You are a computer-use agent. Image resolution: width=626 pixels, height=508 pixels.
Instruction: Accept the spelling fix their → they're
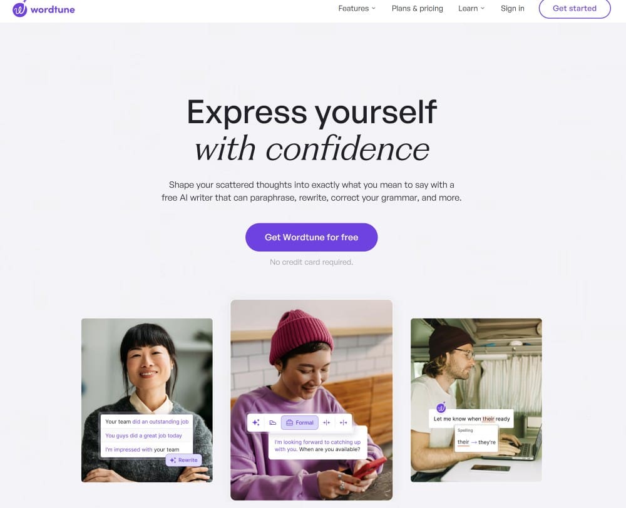[476, 442]
